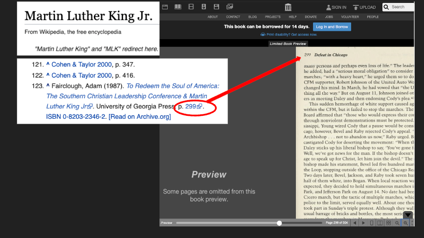424x238 pixels.
Task: Open the JOBS menu item
Action: [329, 17]
